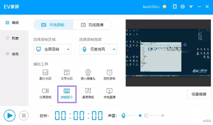The height and width of the screenshot is (125, 213).
Task: Toggle the speaker icon in sound controls
Action: 146,116
